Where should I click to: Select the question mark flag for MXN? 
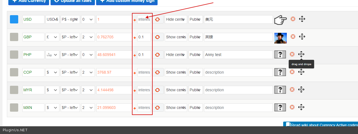pyautogui.click(x=280, y=108)
